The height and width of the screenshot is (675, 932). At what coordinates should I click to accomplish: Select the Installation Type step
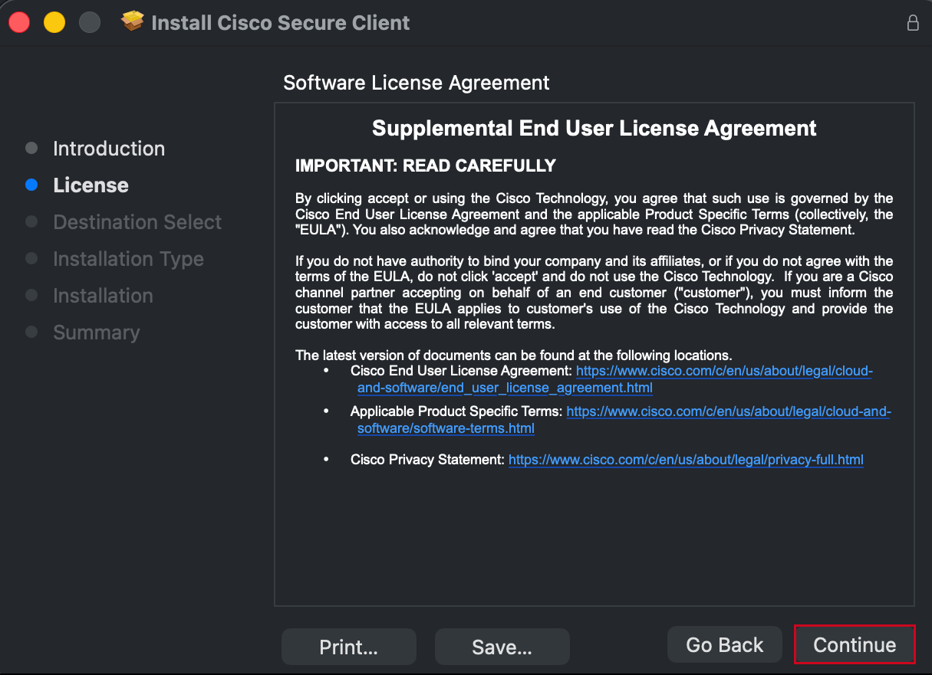click(x=128, y=259)
